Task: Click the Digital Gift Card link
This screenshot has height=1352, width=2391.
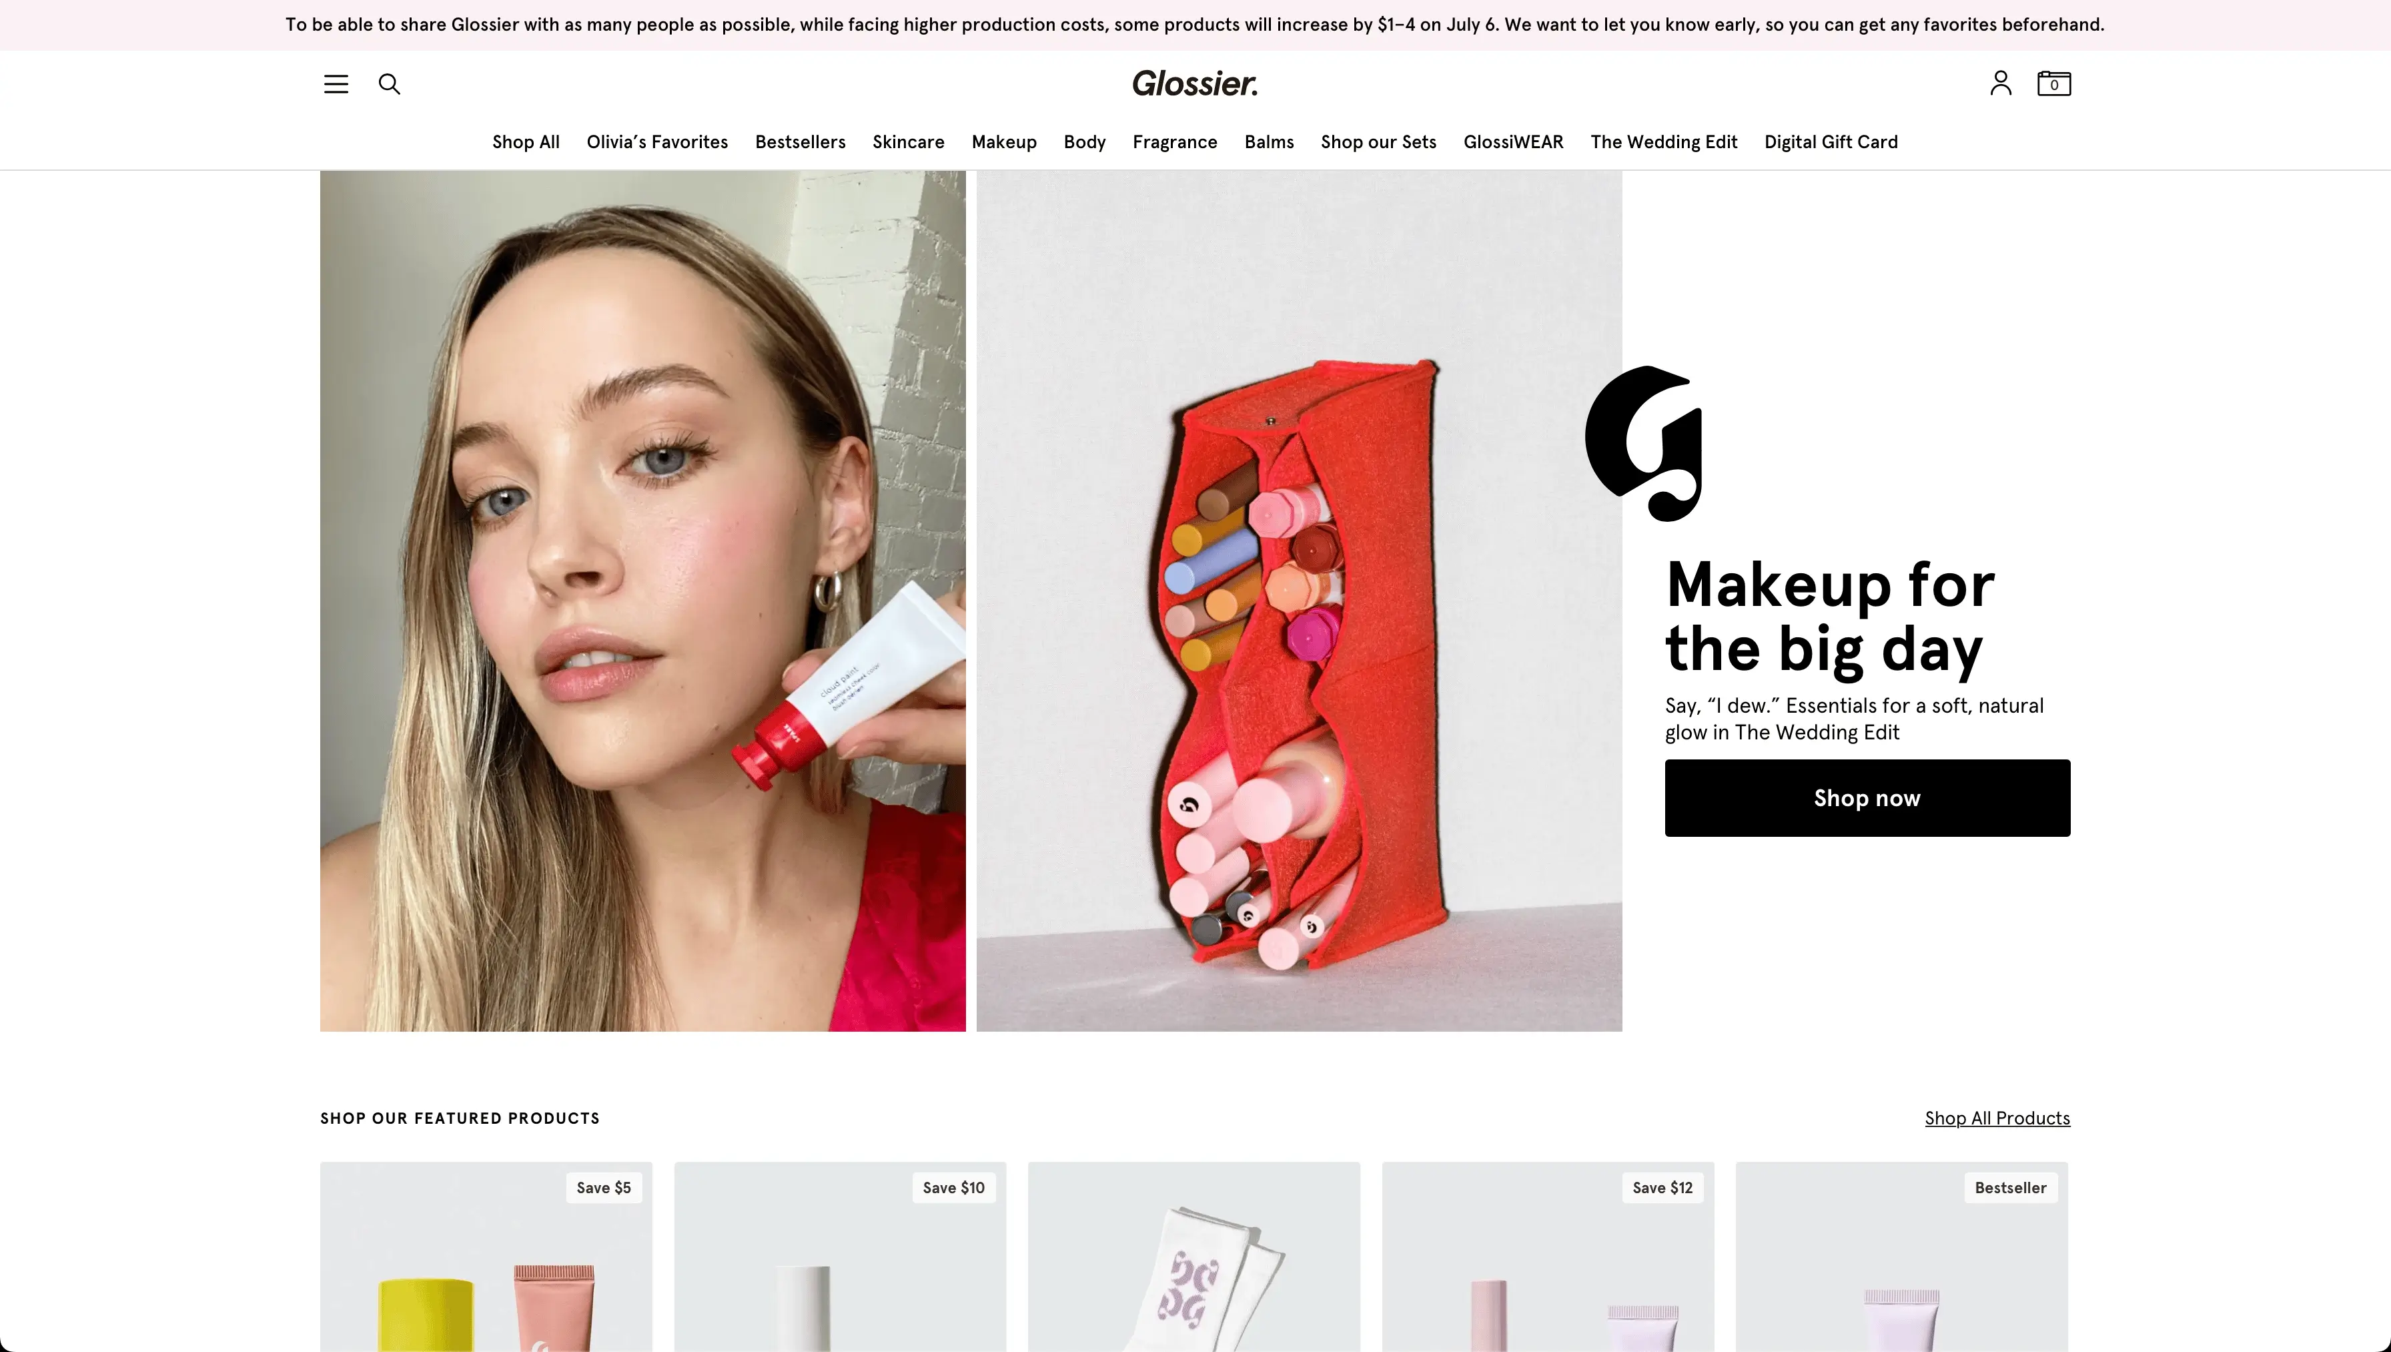Action: 1831,142
